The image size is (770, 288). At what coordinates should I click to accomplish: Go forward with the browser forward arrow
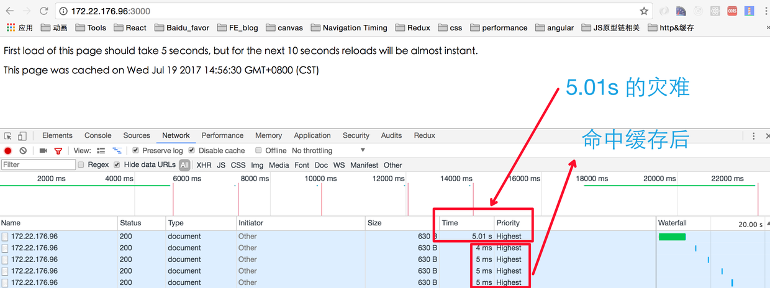(x=27, y=11)
